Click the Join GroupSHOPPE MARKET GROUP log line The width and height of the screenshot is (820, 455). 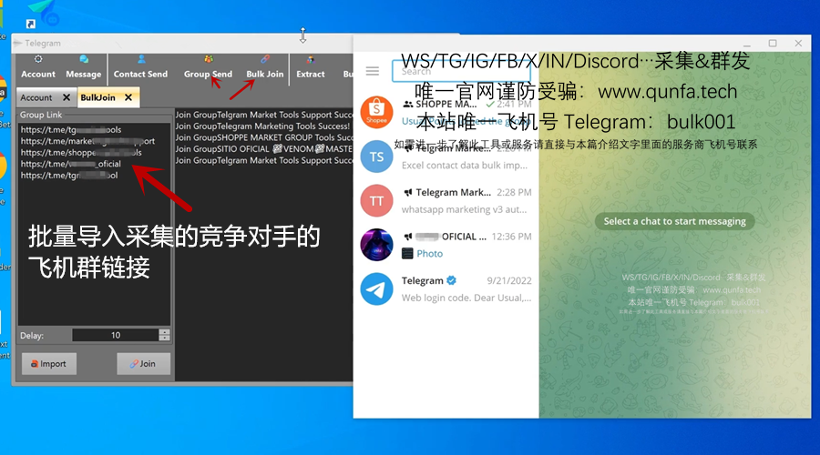point(264,137)
